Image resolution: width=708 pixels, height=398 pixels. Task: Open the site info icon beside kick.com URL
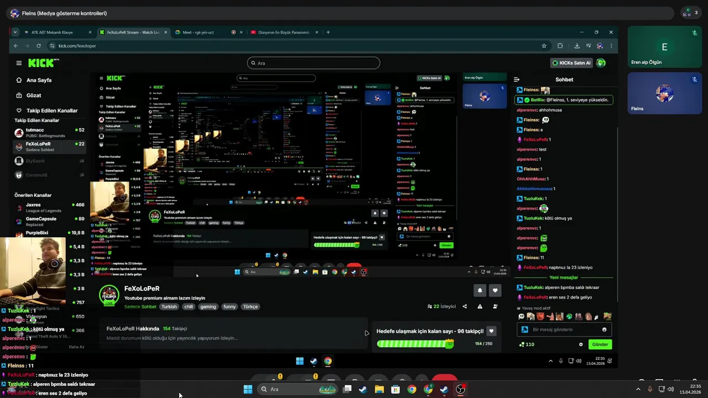tap(52, 46)
